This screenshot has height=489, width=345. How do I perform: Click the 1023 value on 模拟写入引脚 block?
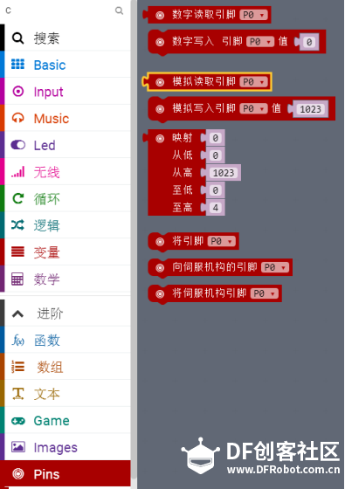click(x=310, y=109)
